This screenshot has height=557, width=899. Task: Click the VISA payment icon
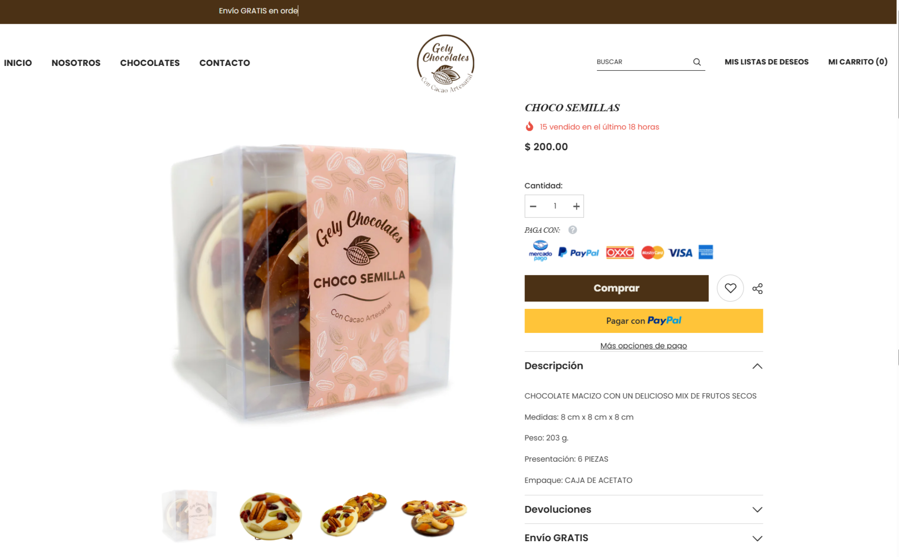click(x=680, y=253)
